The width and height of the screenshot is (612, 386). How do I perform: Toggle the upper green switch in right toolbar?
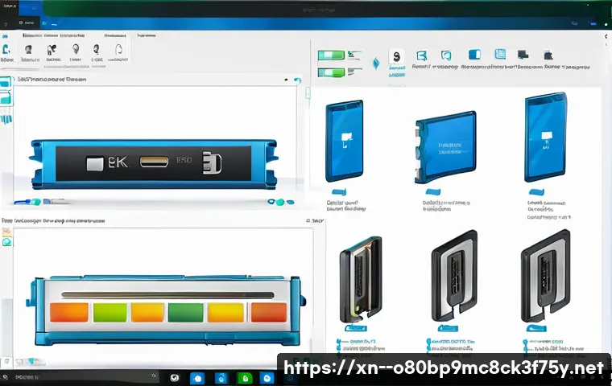(x=331, y=55)
